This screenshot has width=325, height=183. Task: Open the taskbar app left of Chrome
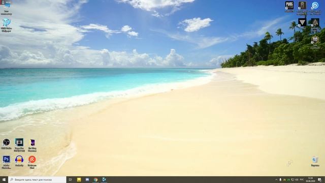point(87,179)
